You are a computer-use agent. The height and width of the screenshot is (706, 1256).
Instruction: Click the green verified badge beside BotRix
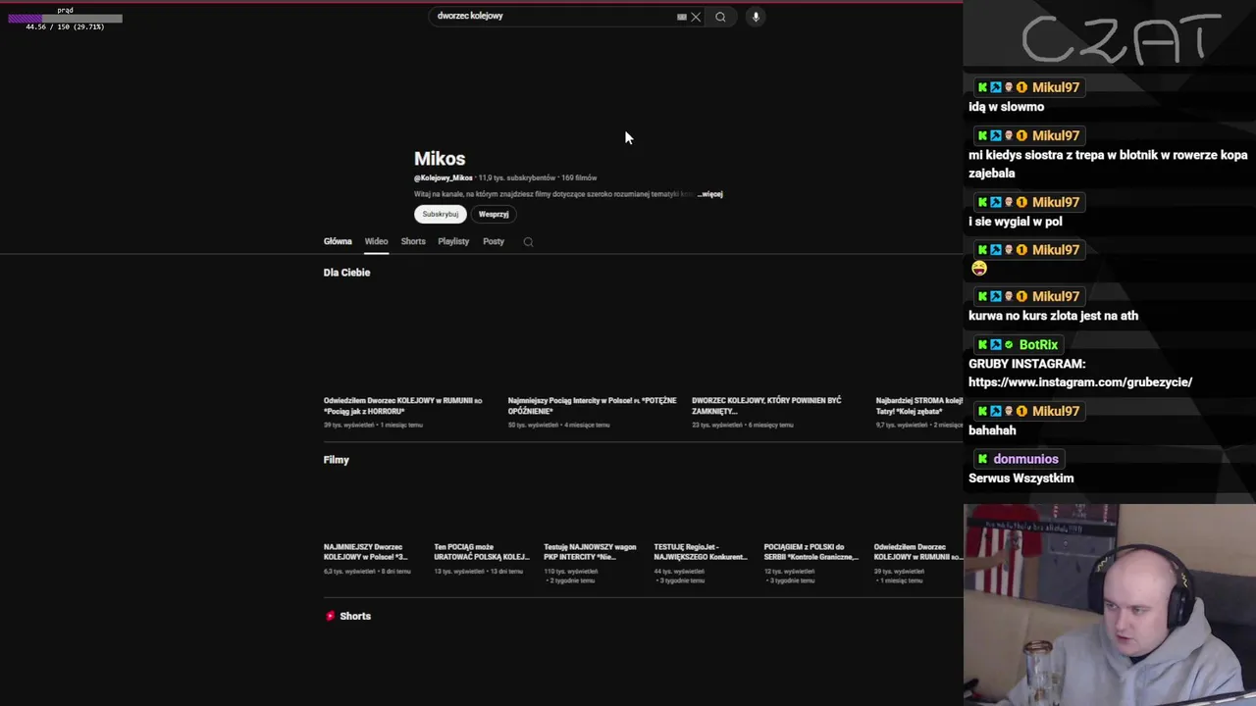tap(1009, 345)
